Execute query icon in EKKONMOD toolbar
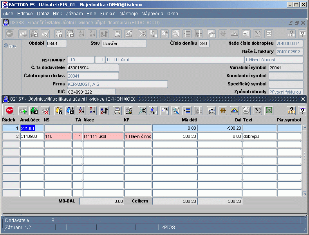This screenshot has width=309, height=235. 70,110
